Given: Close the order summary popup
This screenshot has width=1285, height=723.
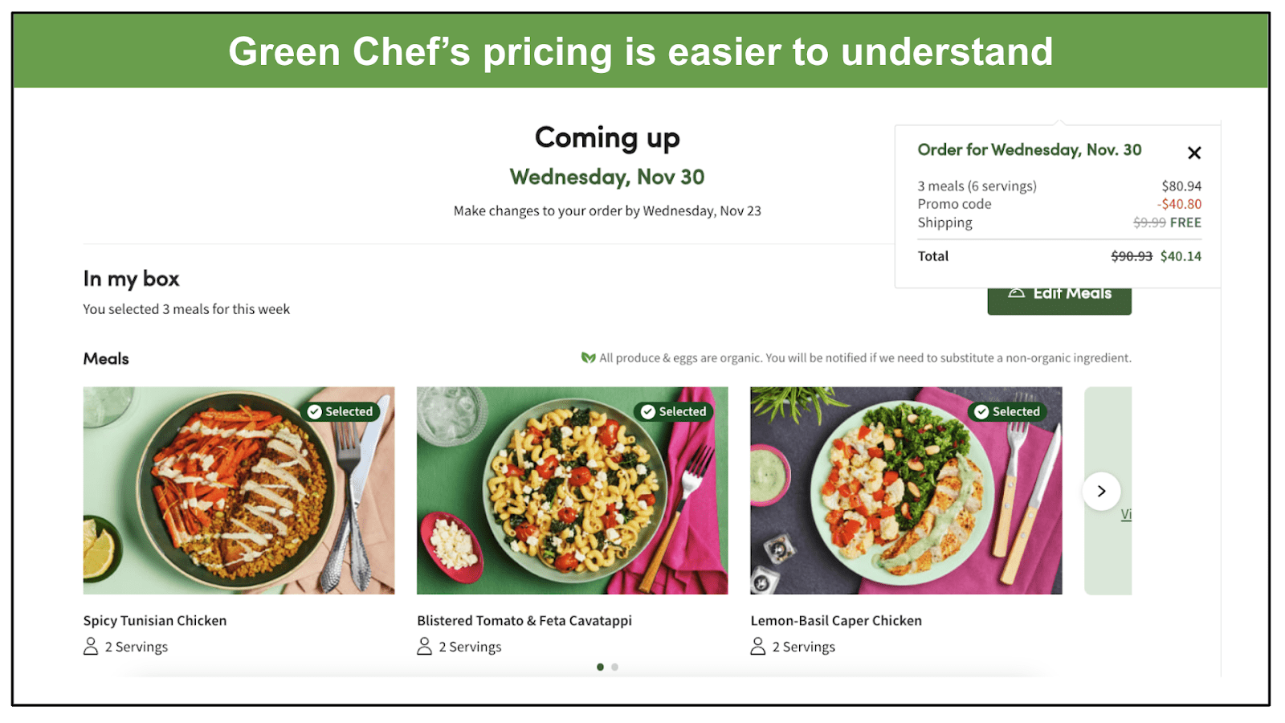Looking at the screenshot, I should tap(1194, 153).
